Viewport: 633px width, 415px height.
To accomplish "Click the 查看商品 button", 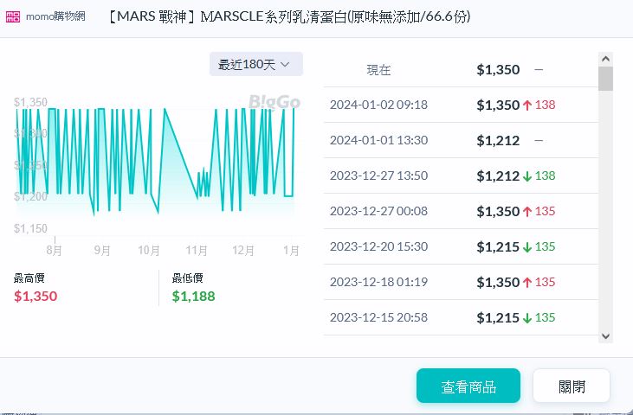I will [x=468, y=386].
